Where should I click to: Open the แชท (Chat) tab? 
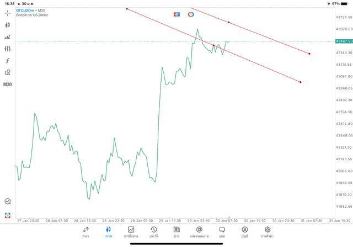(x=222, y=232)
